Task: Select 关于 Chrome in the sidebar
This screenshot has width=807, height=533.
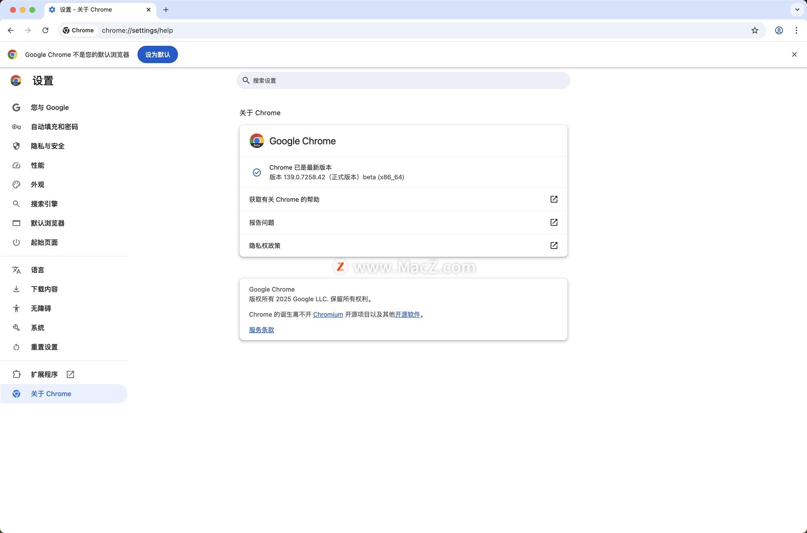Action: coord(63,394)
